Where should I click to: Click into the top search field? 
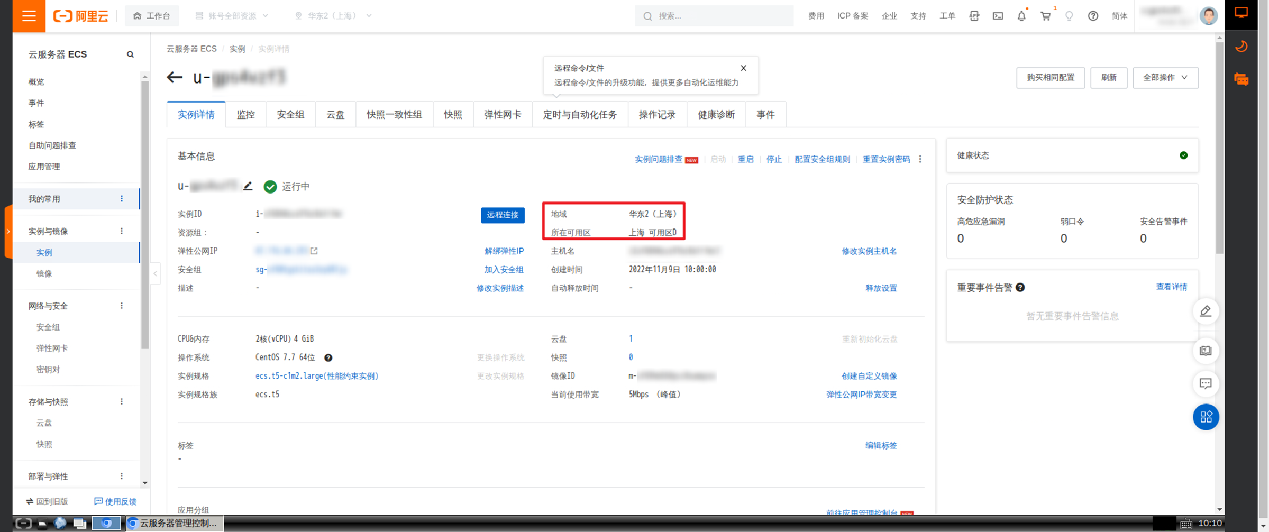[x=714, y=16]
